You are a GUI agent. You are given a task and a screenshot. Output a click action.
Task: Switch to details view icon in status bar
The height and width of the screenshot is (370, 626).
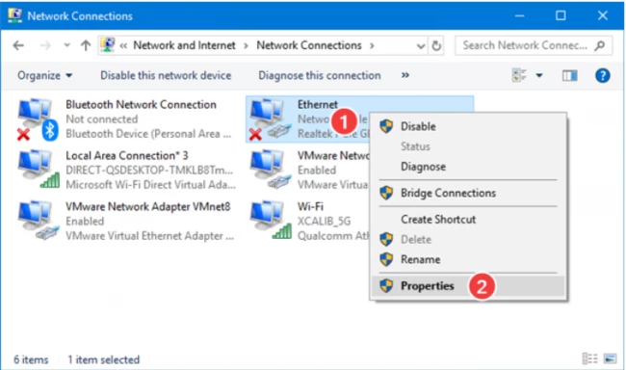pos(589,358)
